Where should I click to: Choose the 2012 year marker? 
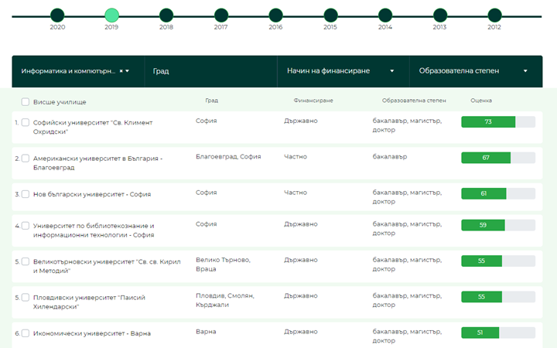[x=494, y=15]
